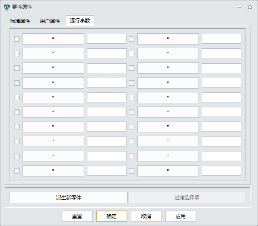Apply changes with the 应用 button

click(x=181, y=216)
